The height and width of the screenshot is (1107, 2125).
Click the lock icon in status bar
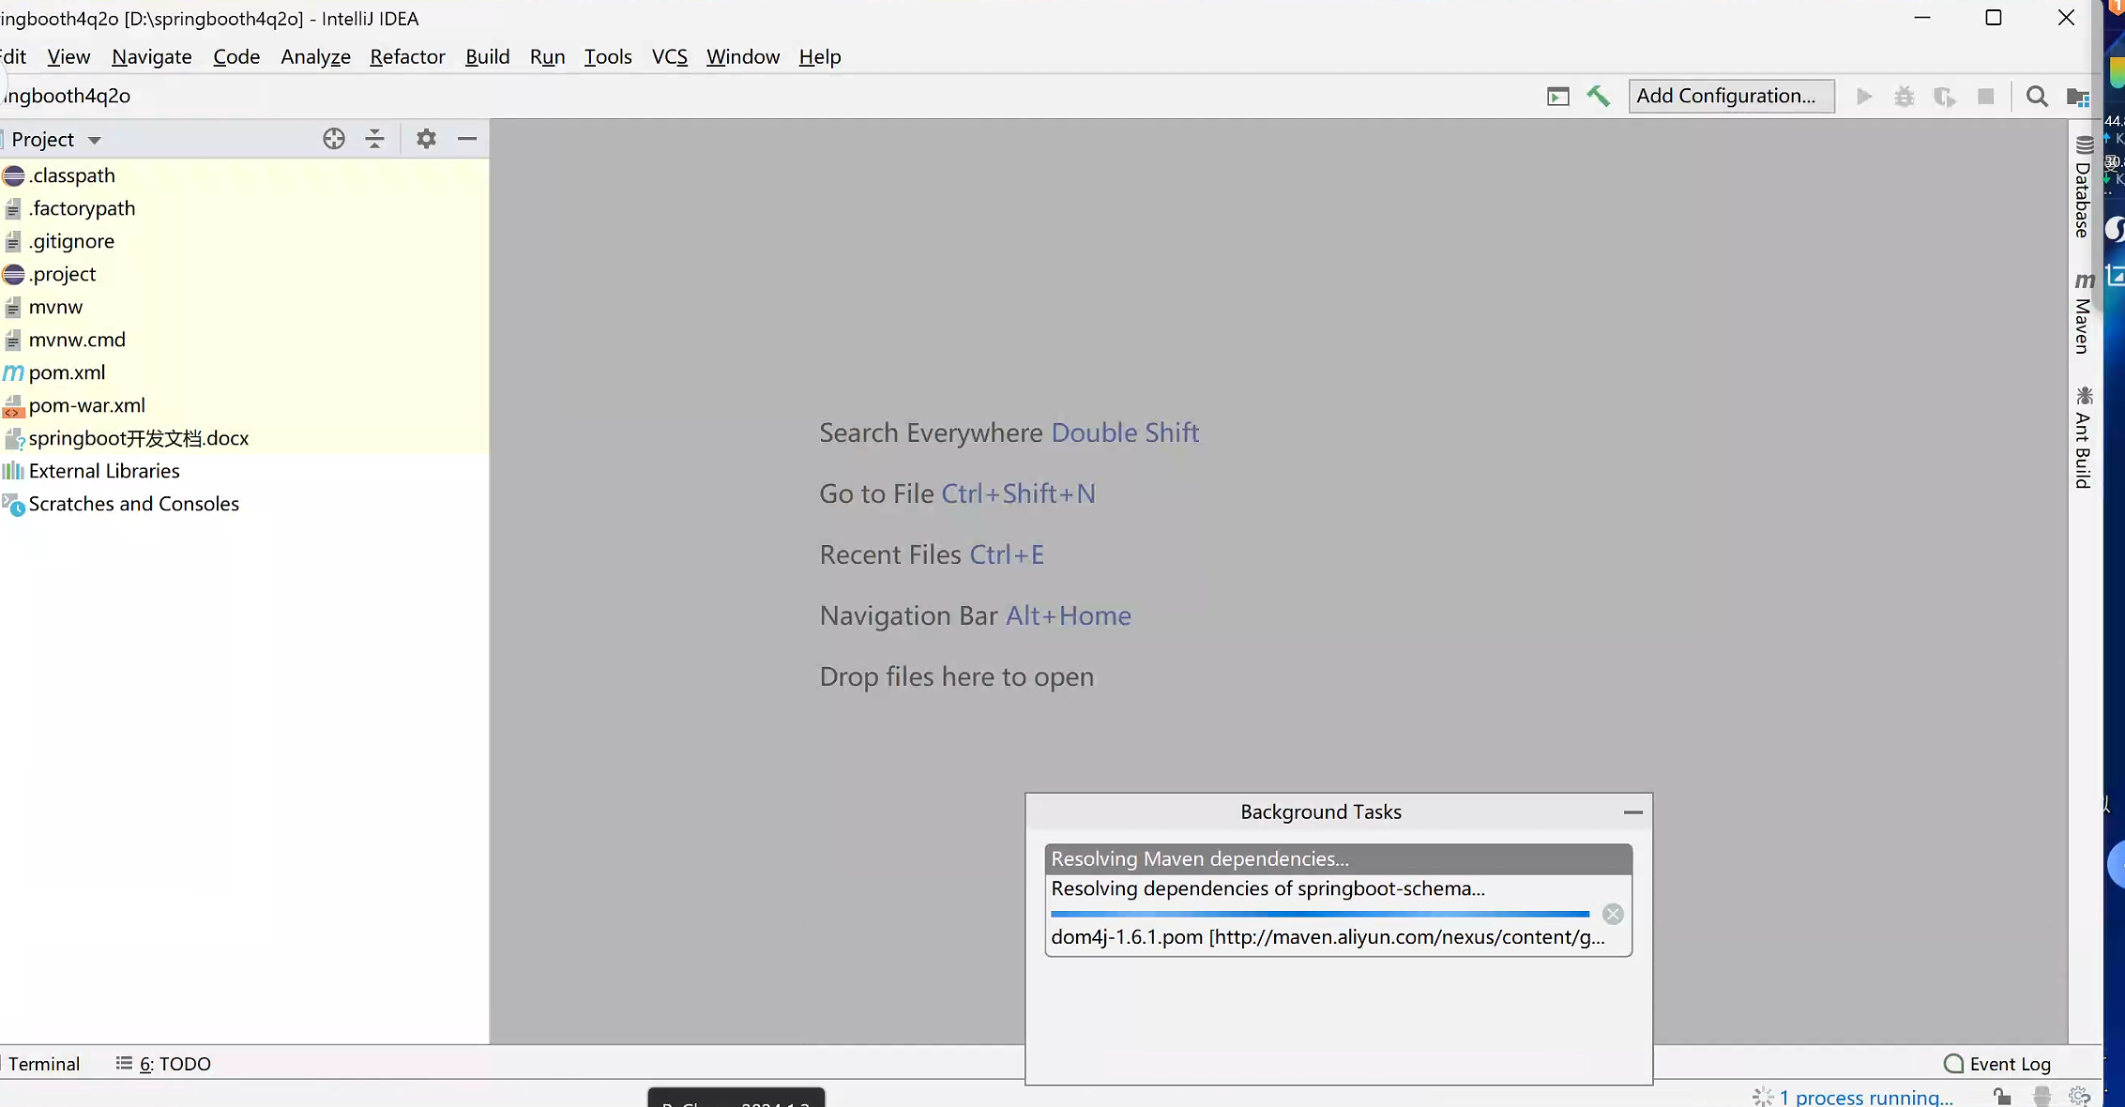click(2002, 1096)
